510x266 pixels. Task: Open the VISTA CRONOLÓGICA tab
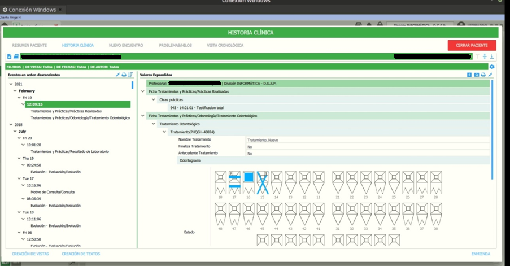(225, 46)
